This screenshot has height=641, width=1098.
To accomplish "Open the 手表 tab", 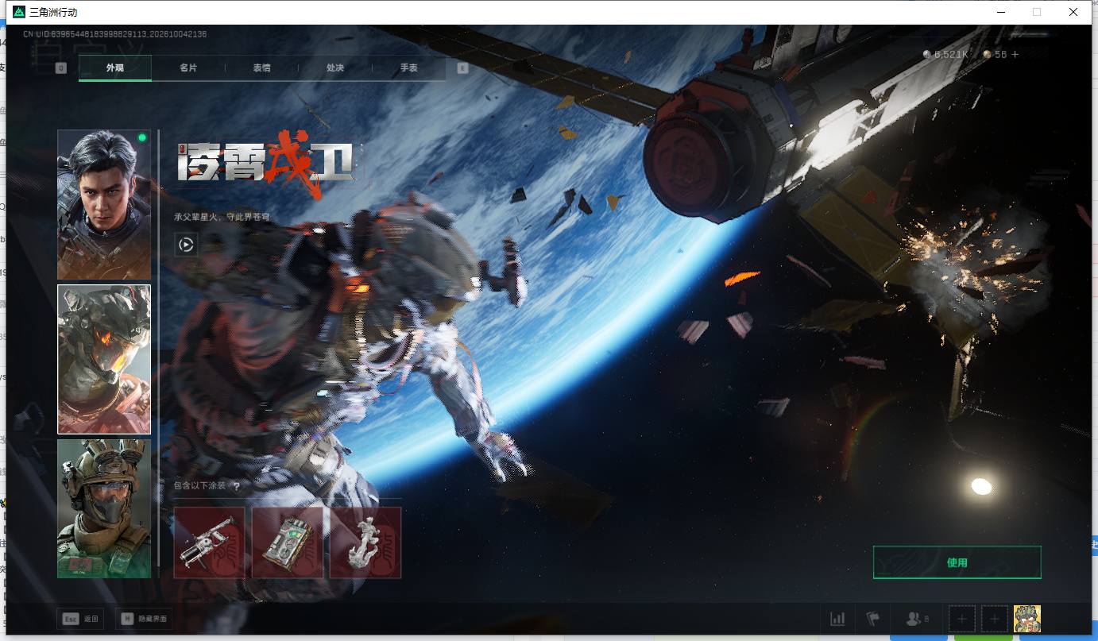I will pos(408,68).
